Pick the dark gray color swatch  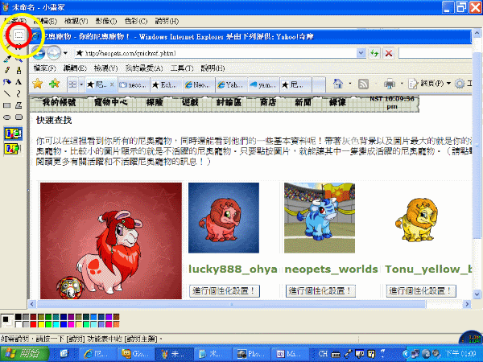click(x=26, y=317)
